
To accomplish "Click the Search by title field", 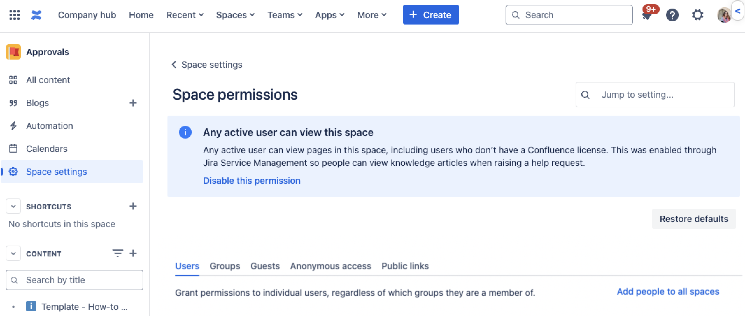I will click(x=74, y=280).
